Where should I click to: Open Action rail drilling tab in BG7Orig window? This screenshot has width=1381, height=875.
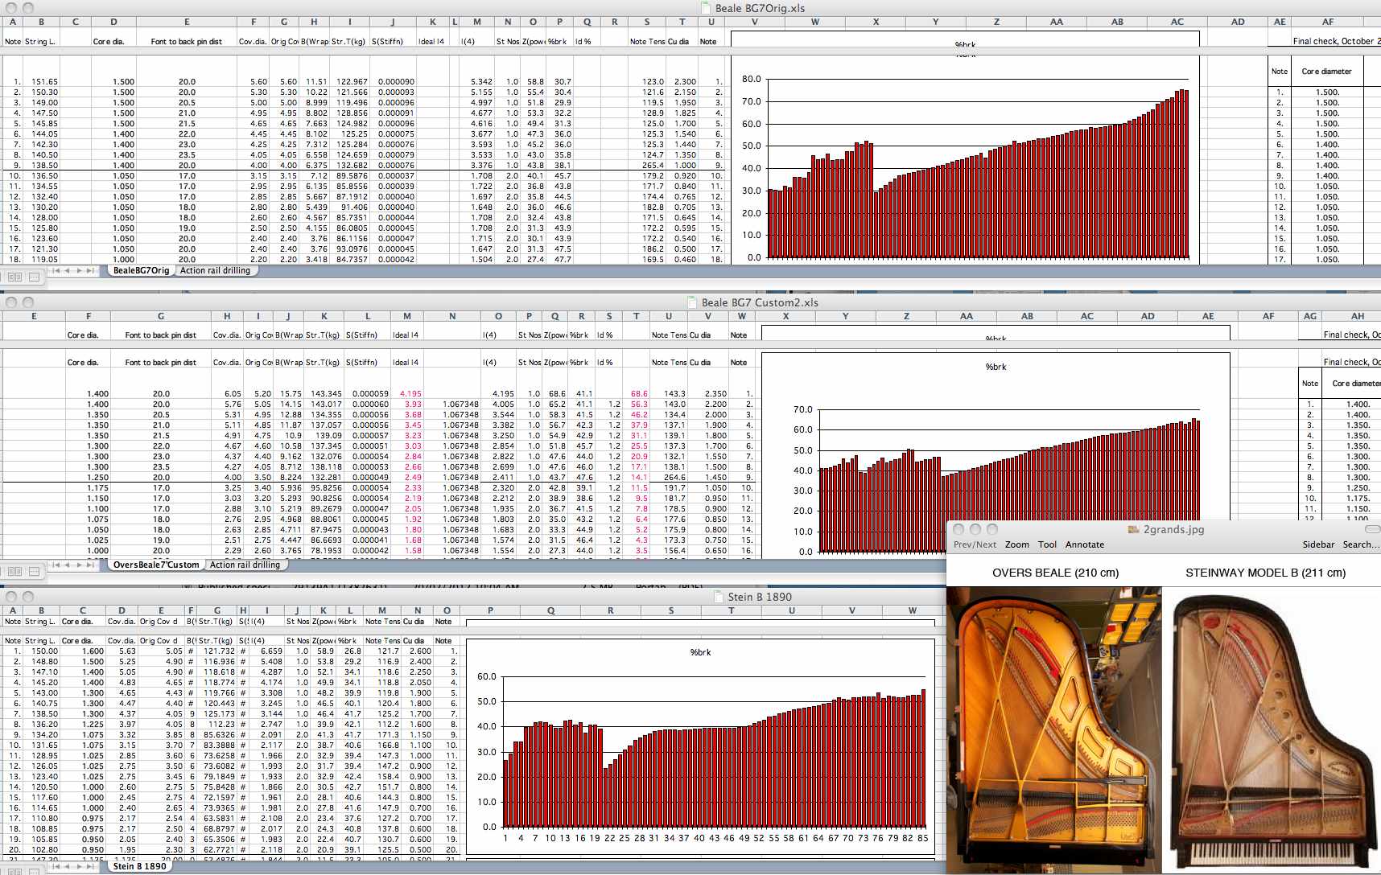pyautogui.click(x=215, y=271)
